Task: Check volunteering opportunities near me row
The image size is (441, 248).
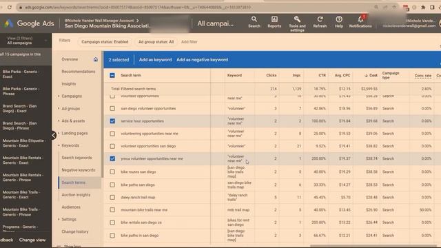Action: tap(112, 134)
